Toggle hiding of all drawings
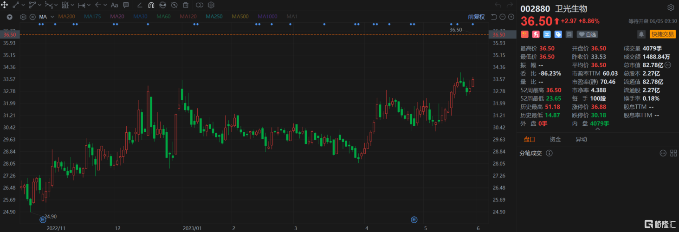679x232 pixels. [x=174, y=5]
